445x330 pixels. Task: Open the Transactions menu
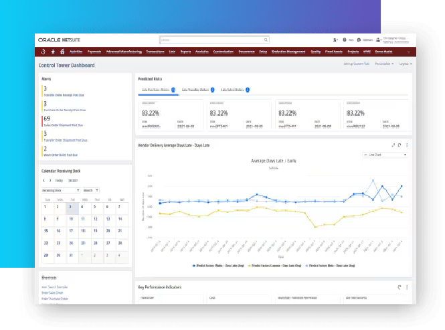point(155,51)
